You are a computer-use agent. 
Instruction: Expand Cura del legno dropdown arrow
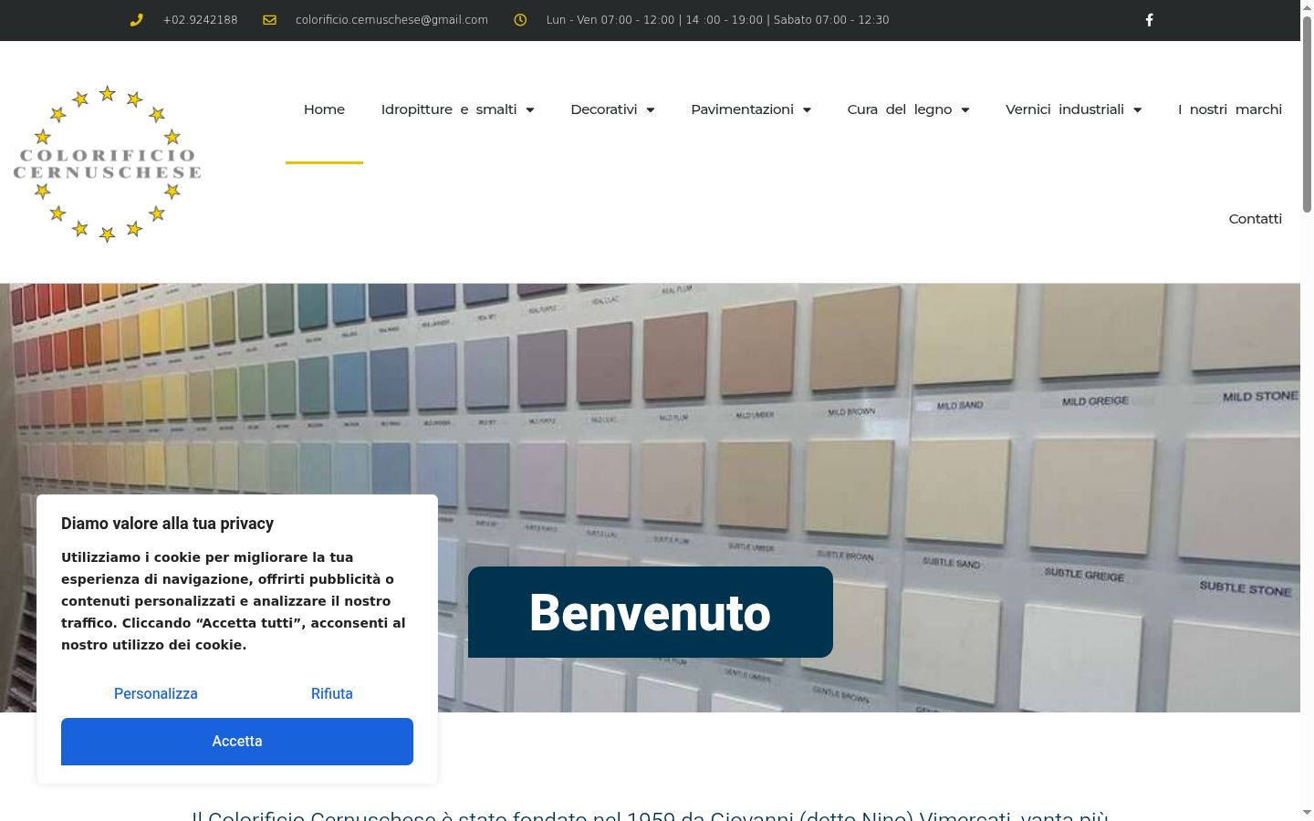(x=965, y=110)
